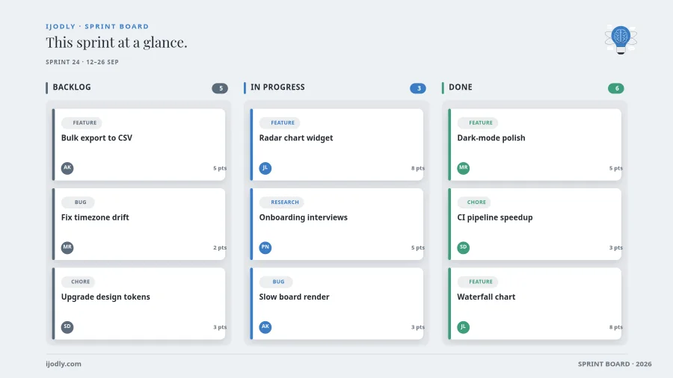Click JL avatar on Radar chart widget
Viewport: 673px width, 378px height.
click(x=265, y=168)
